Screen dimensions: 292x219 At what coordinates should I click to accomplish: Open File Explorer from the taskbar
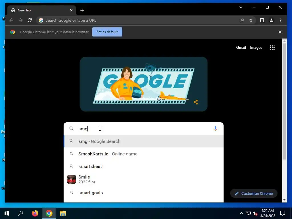point(63,213)
